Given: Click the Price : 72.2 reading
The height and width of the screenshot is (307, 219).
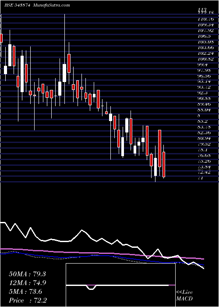Looking at the screenshot, I should click(28, 300).
